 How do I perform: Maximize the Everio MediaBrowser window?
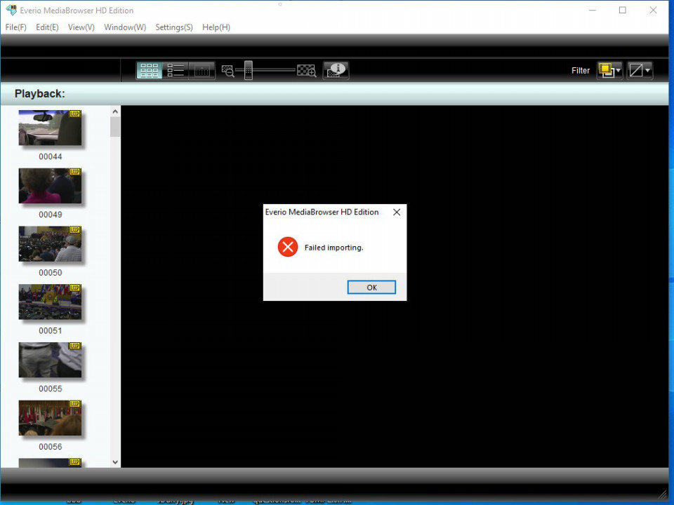623,10
